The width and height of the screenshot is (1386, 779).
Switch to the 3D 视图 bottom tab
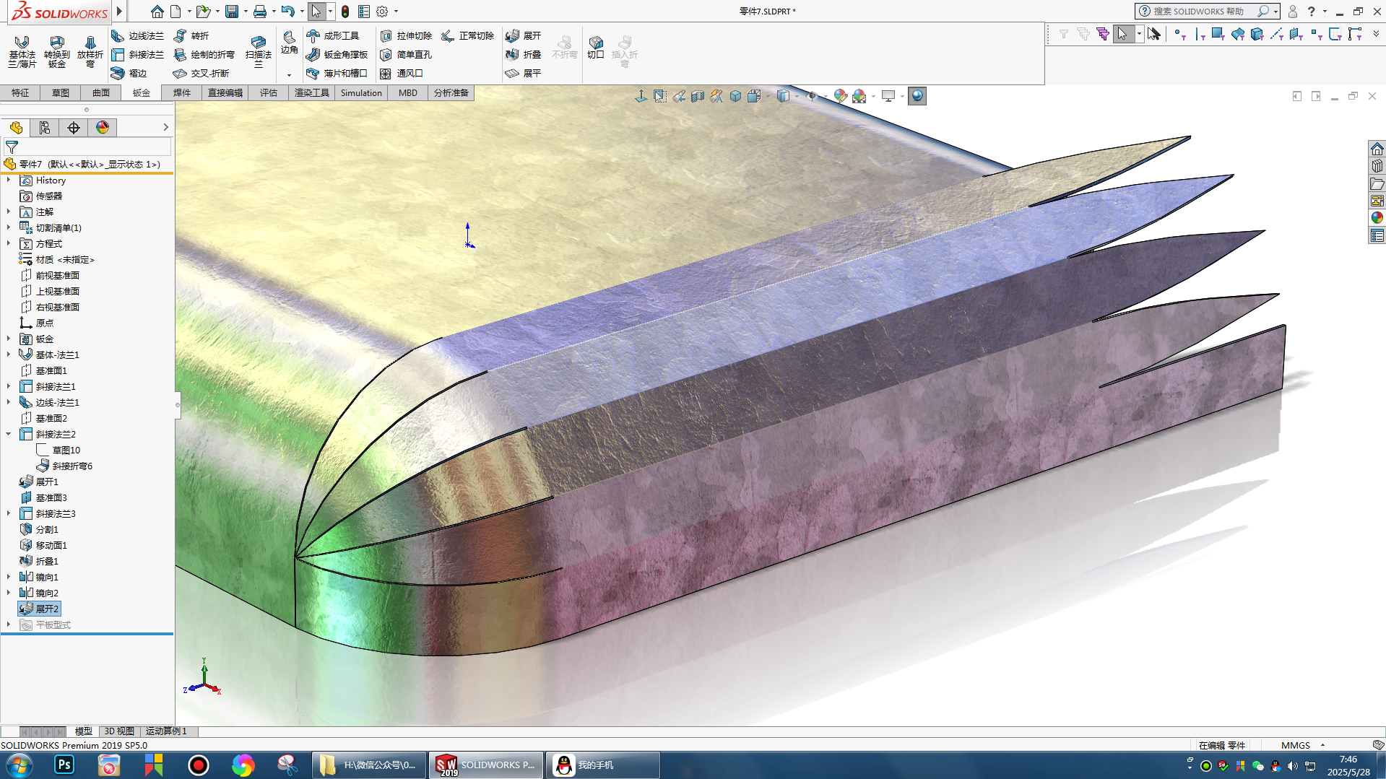click(119, 731)
